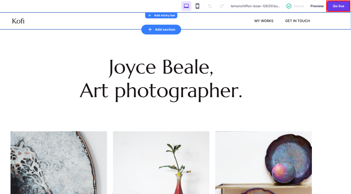Image resolution: width=351 pixels, height=194 pixels.
Task: Open the lemonchiffon-boar site URL
Action: (x=255, y=6)
